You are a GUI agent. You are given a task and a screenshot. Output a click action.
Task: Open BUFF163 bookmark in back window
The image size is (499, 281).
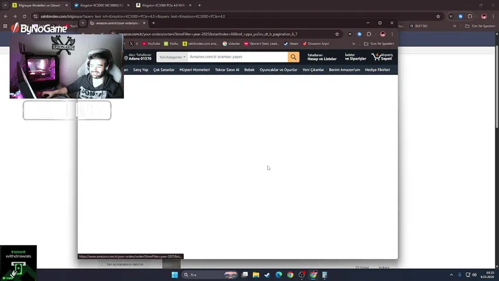point(418,26)
